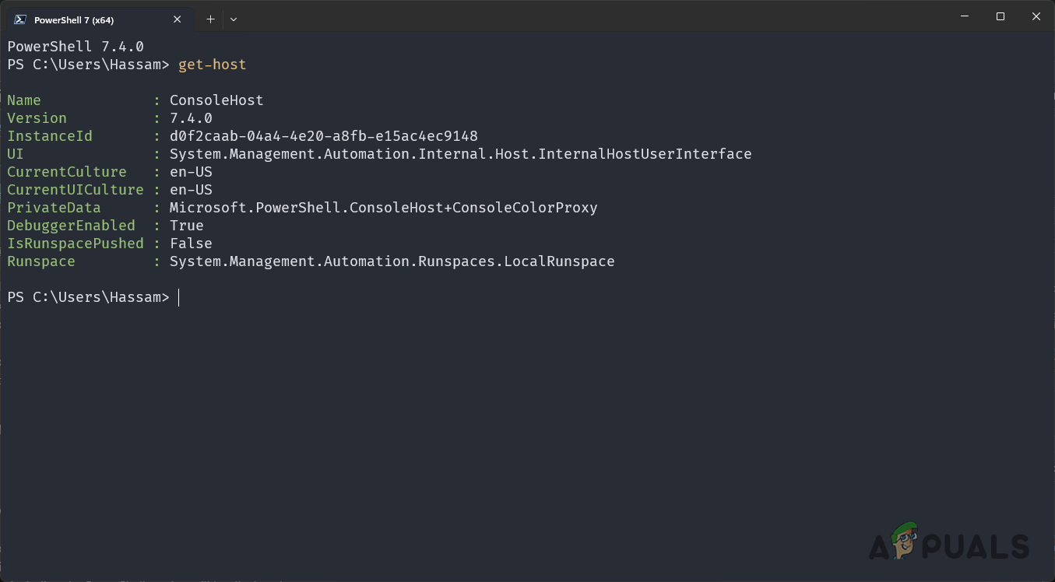Maximize the terminal window
Image resolution: width=1055 pixels, height=582 pixels.
1000,16
